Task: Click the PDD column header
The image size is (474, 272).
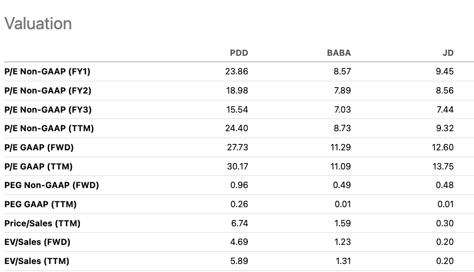Action: point(239,53)
